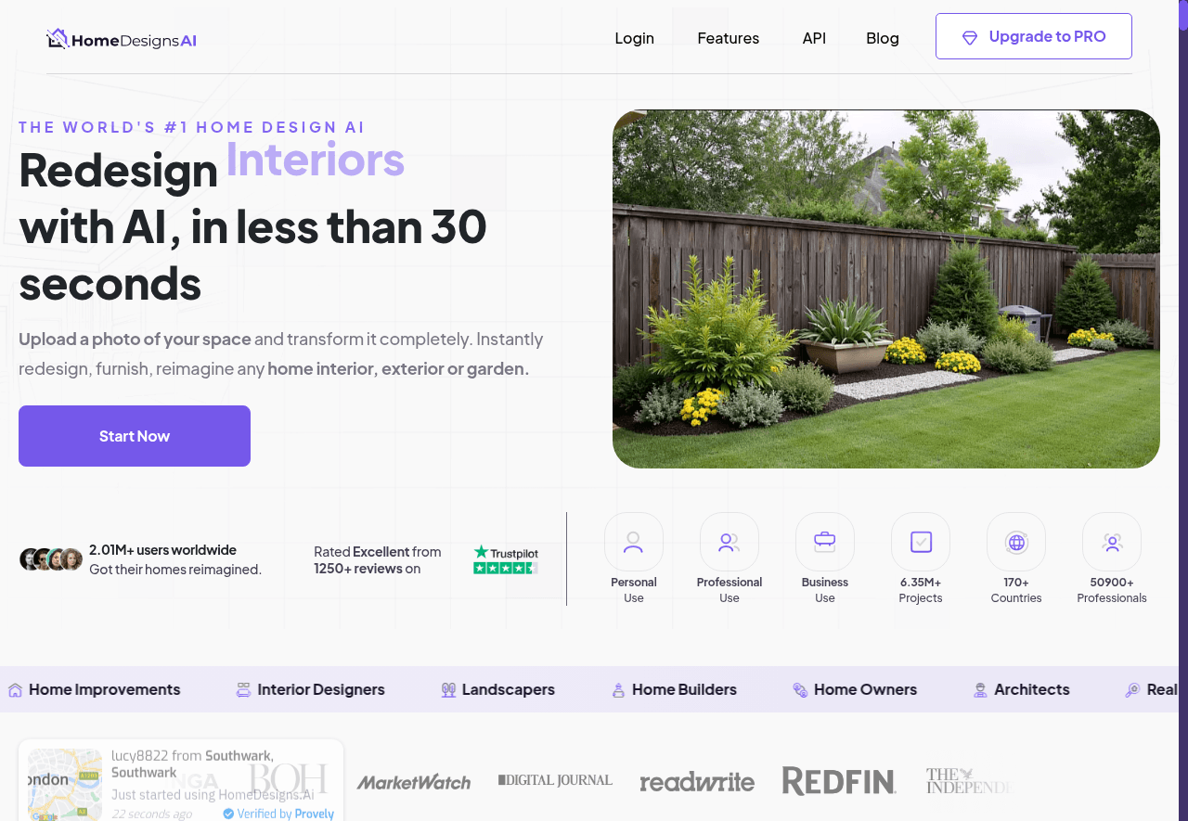Navigate to the API section
The image size is (1188, 821).
pyautogui.click(x=814, y=38)
